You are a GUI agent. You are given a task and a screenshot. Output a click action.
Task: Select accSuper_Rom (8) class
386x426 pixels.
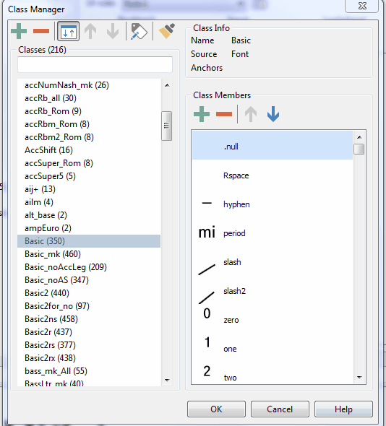pos(89,163)
